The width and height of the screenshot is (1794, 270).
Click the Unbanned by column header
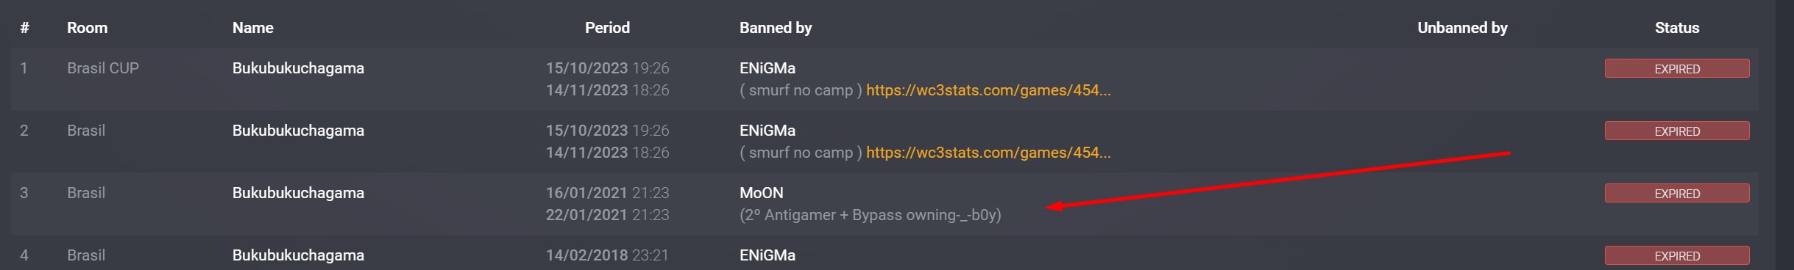(1462, 28)
